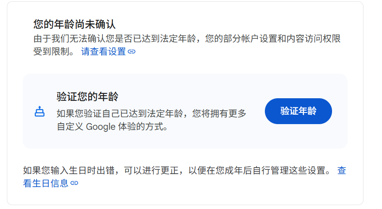This screenshot has width=382, height=209.
Task: Click the link icon after 生日信息
Action: pos(75,183)
